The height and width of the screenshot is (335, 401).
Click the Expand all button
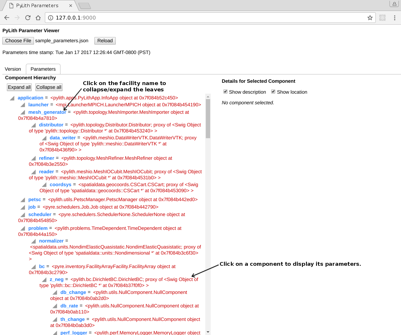click(x=19, y=87)
